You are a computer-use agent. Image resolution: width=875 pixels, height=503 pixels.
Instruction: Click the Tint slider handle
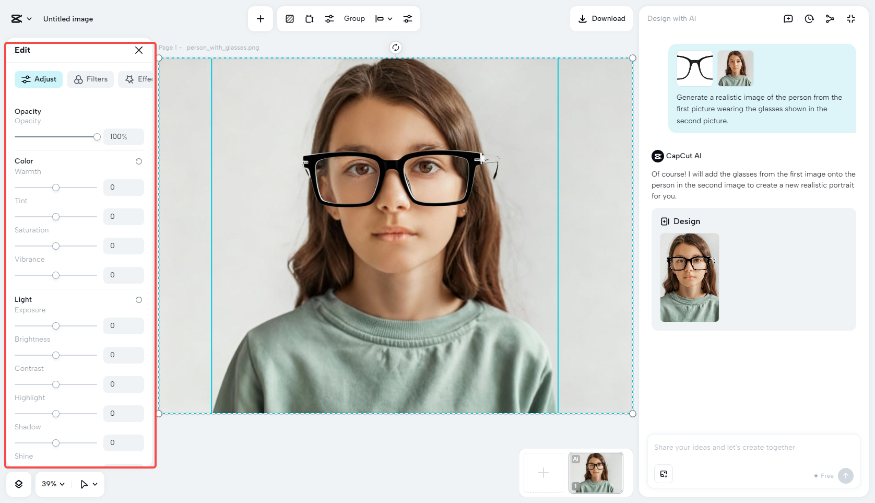56,217
